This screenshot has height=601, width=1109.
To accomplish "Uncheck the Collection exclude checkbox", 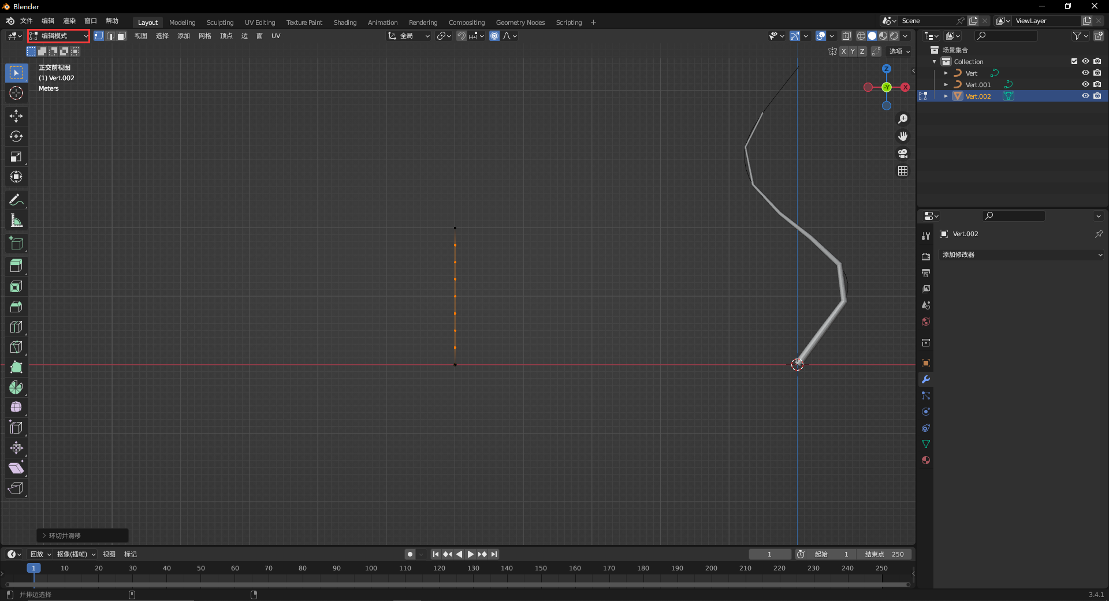I will (x=1074, y=61).
